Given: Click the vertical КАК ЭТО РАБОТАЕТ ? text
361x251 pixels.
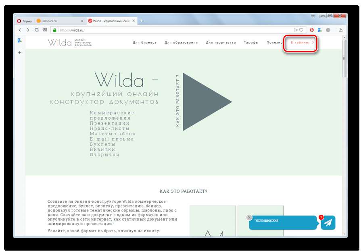Looking at the screenshot, I should point(177,101).
